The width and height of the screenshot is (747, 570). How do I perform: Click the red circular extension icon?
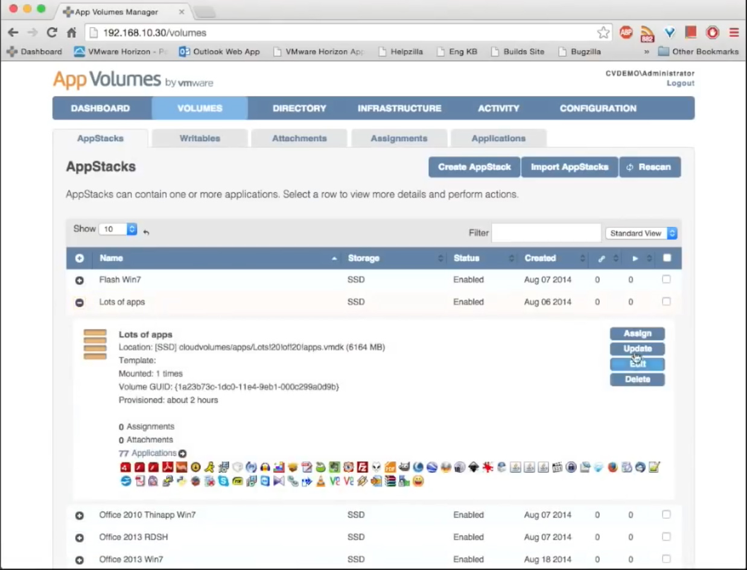(x=713, y=33)
